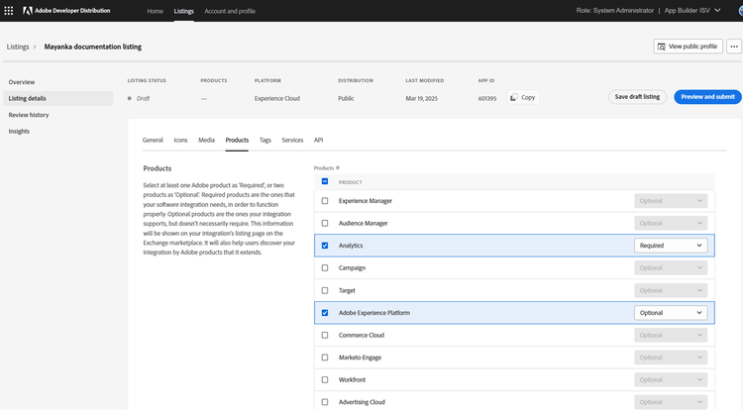This screenshot has width=743, height=411.
Task: Open the Target Optional dropdown
Action: tap(671, 290)
